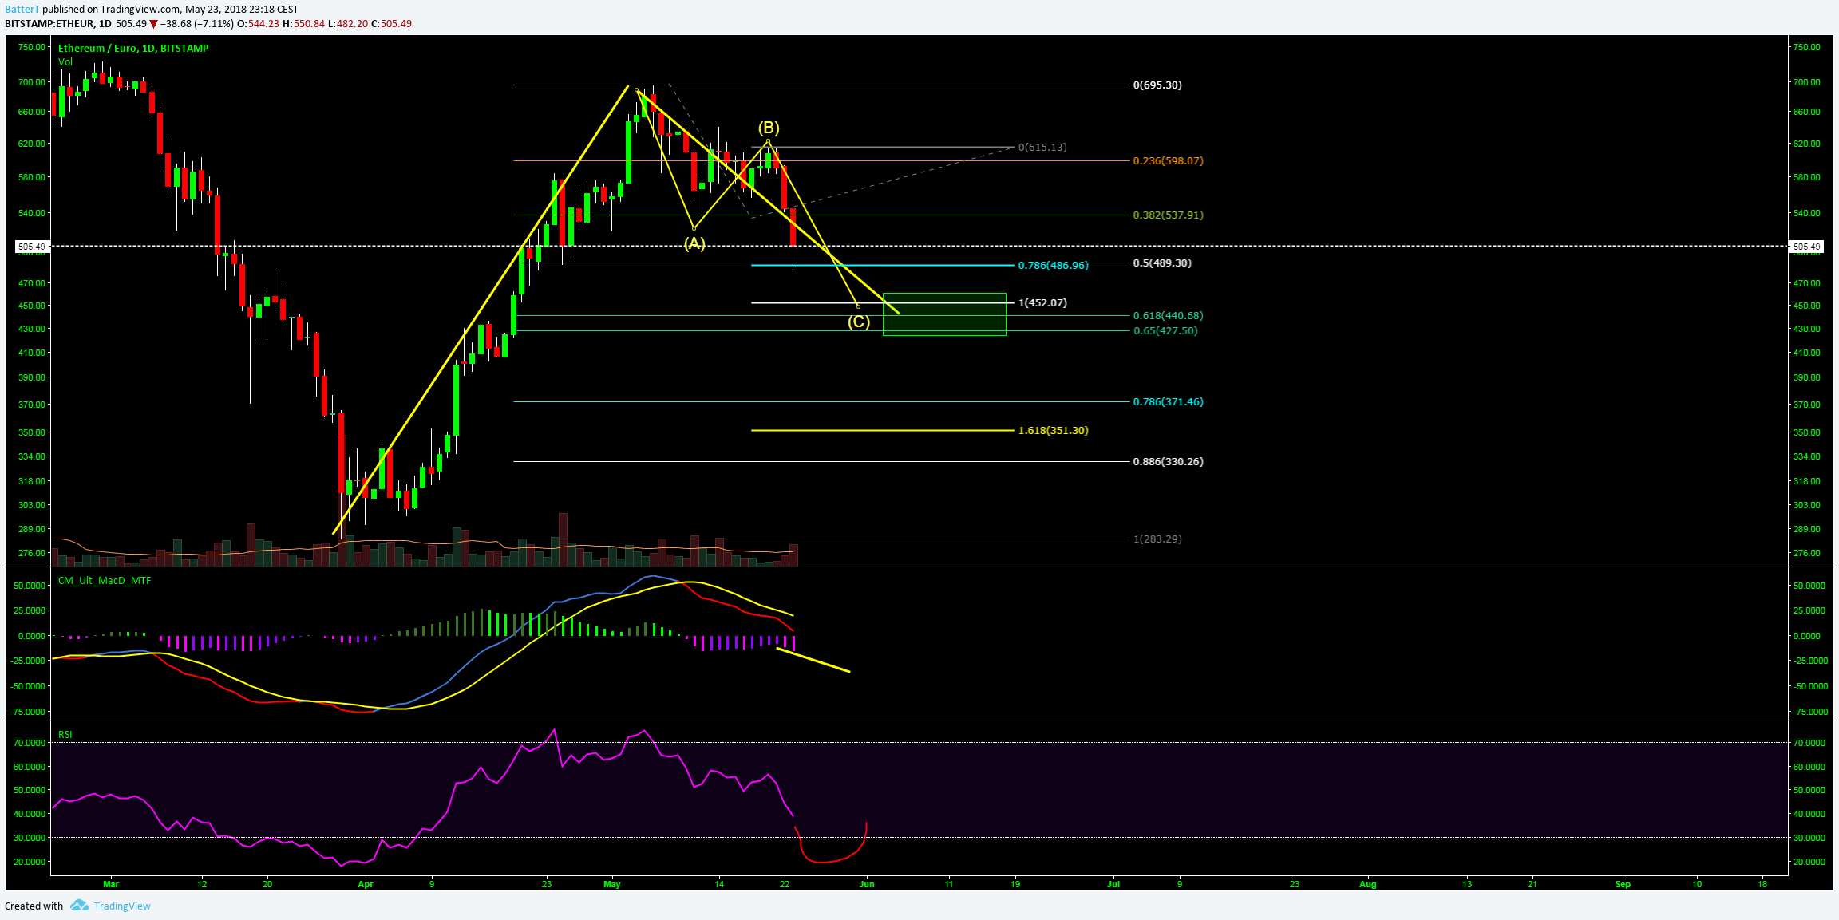
Task: Click the left 505.49 current price tag
Action: (32, 247)
